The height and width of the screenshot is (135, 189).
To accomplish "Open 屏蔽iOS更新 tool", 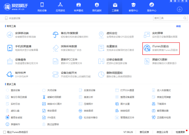I will [147, 61].
